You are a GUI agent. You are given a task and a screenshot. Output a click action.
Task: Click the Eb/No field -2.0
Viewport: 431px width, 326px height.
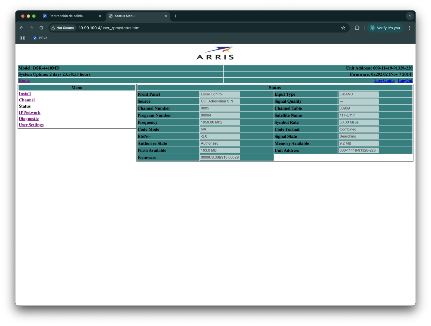(x=220, y=136)
